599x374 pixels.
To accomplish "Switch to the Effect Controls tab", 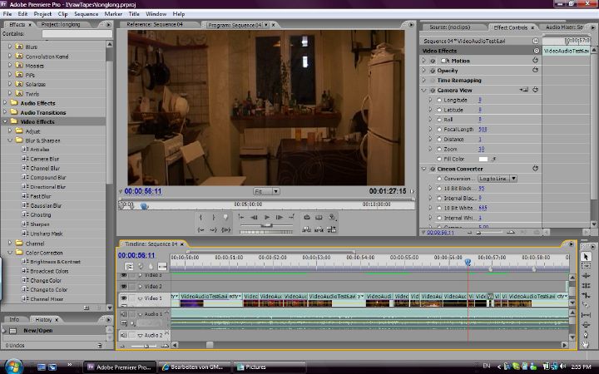I will 511,27.
